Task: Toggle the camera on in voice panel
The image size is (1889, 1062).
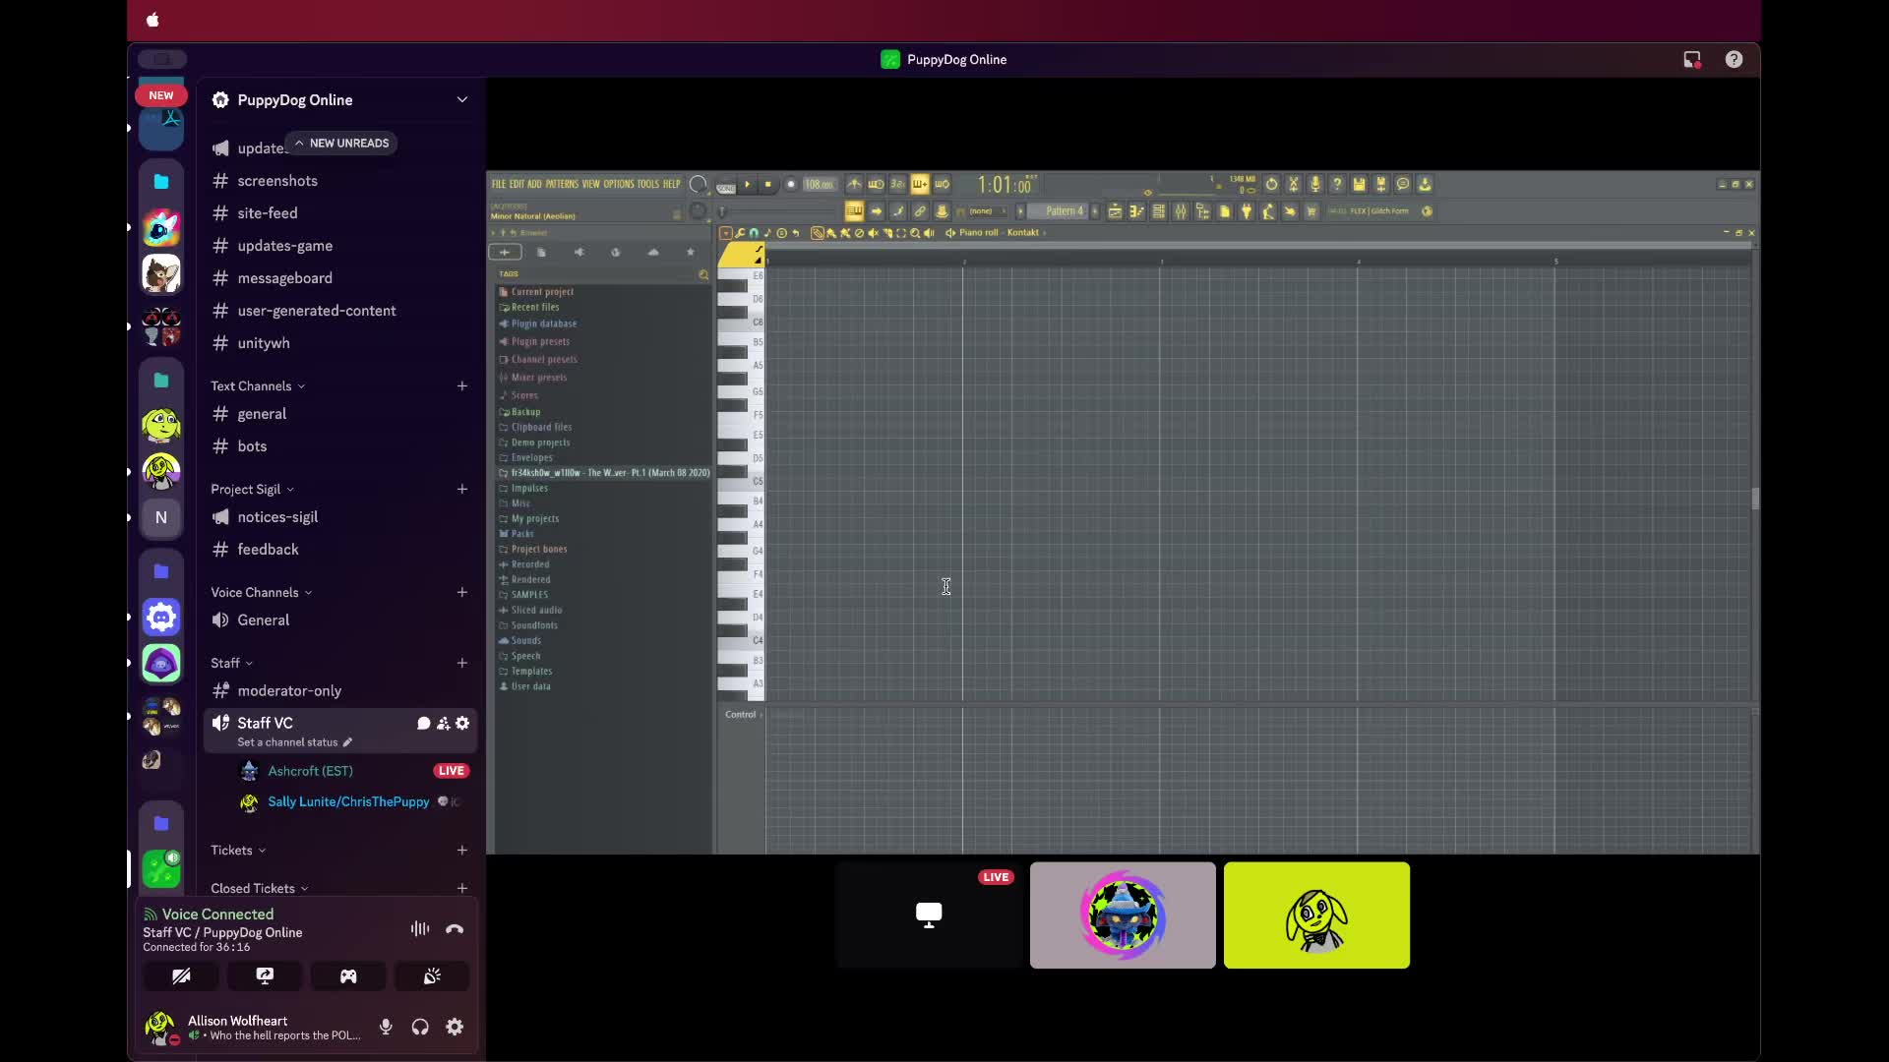Action: pyautogui.click(x=181, y=975)
